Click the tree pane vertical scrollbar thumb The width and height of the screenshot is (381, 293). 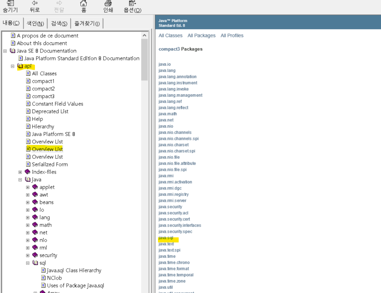[x=144, y=60]
